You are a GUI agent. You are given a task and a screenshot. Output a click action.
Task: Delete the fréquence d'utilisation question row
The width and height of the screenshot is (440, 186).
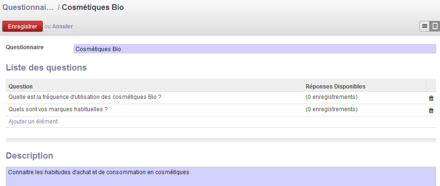[x=431, y=98]
